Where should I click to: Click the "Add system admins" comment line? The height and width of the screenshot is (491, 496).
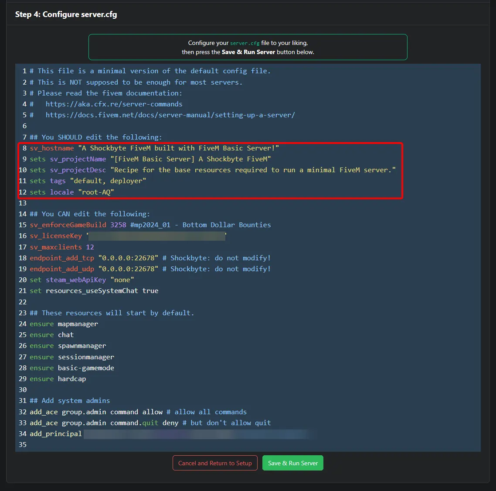click(x=70, y=400)
